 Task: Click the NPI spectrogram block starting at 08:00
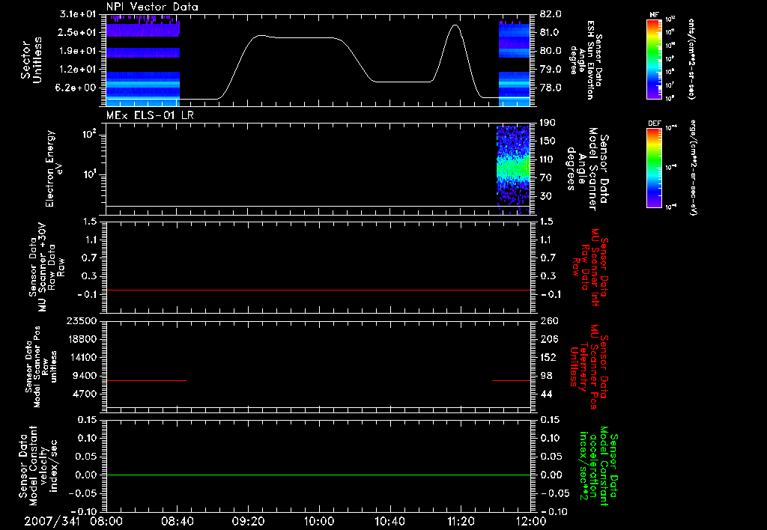(x=143, y=61)
